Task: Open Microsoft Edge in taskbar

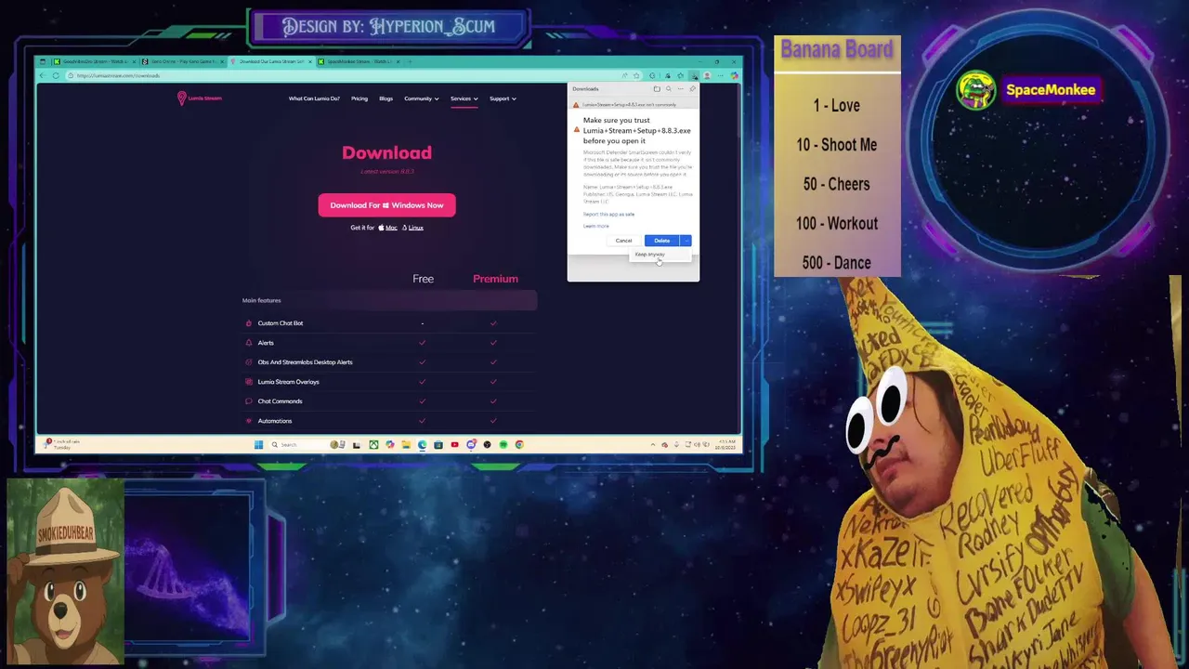Action: 422,445
